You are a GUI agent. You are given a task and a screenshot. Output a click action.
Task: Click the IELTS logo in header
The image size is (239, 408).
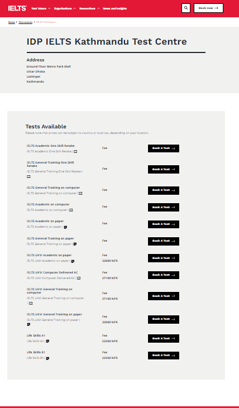(x=17, y=8)
